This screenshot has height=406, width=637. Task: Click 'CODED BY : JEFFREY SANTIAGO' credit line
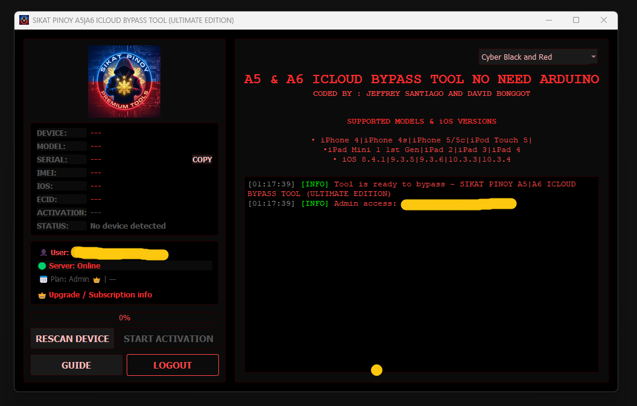pos(422,94)
